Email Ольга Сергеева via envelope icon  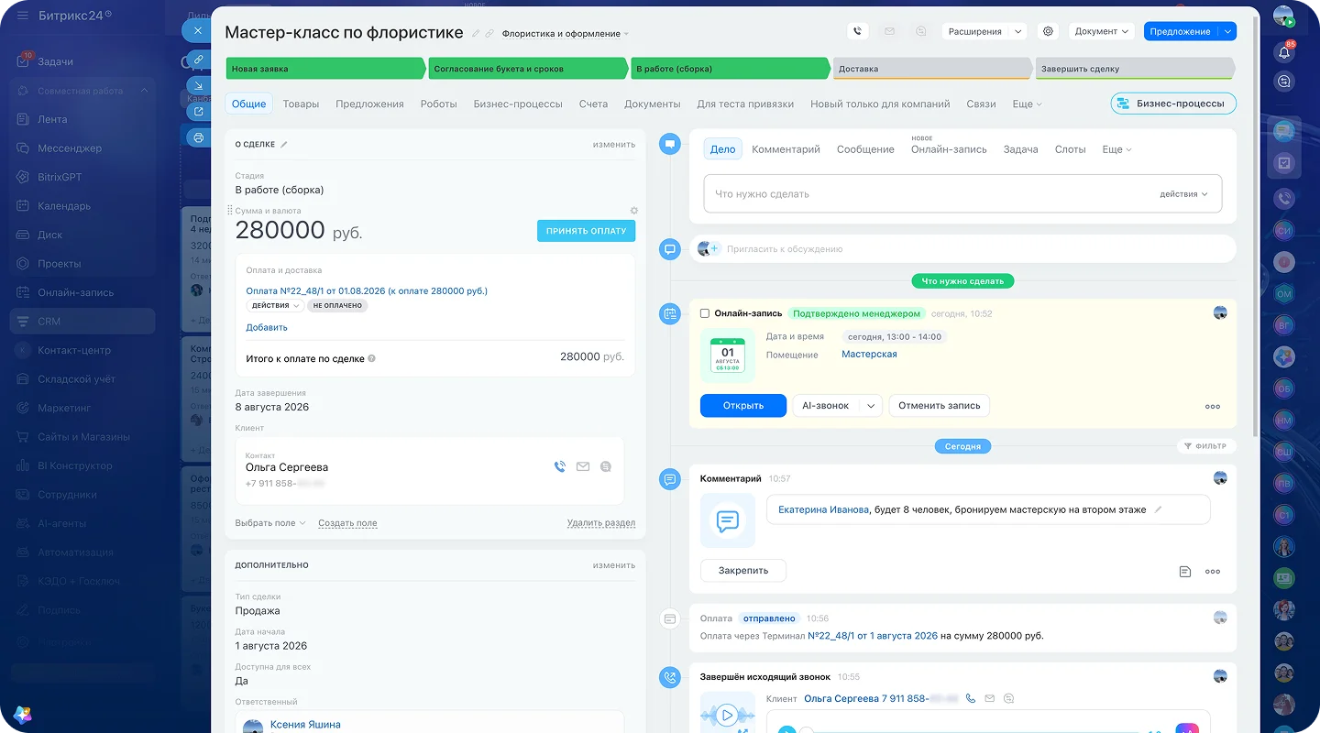(582, 466)
